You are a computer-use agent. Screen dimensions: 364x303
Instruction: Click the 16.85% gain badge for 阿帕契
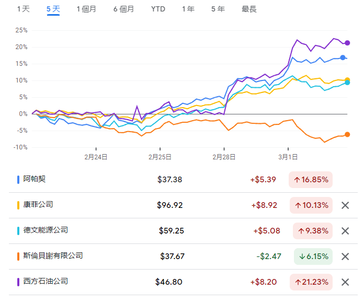pyautogui.click(x=311, y=180)
